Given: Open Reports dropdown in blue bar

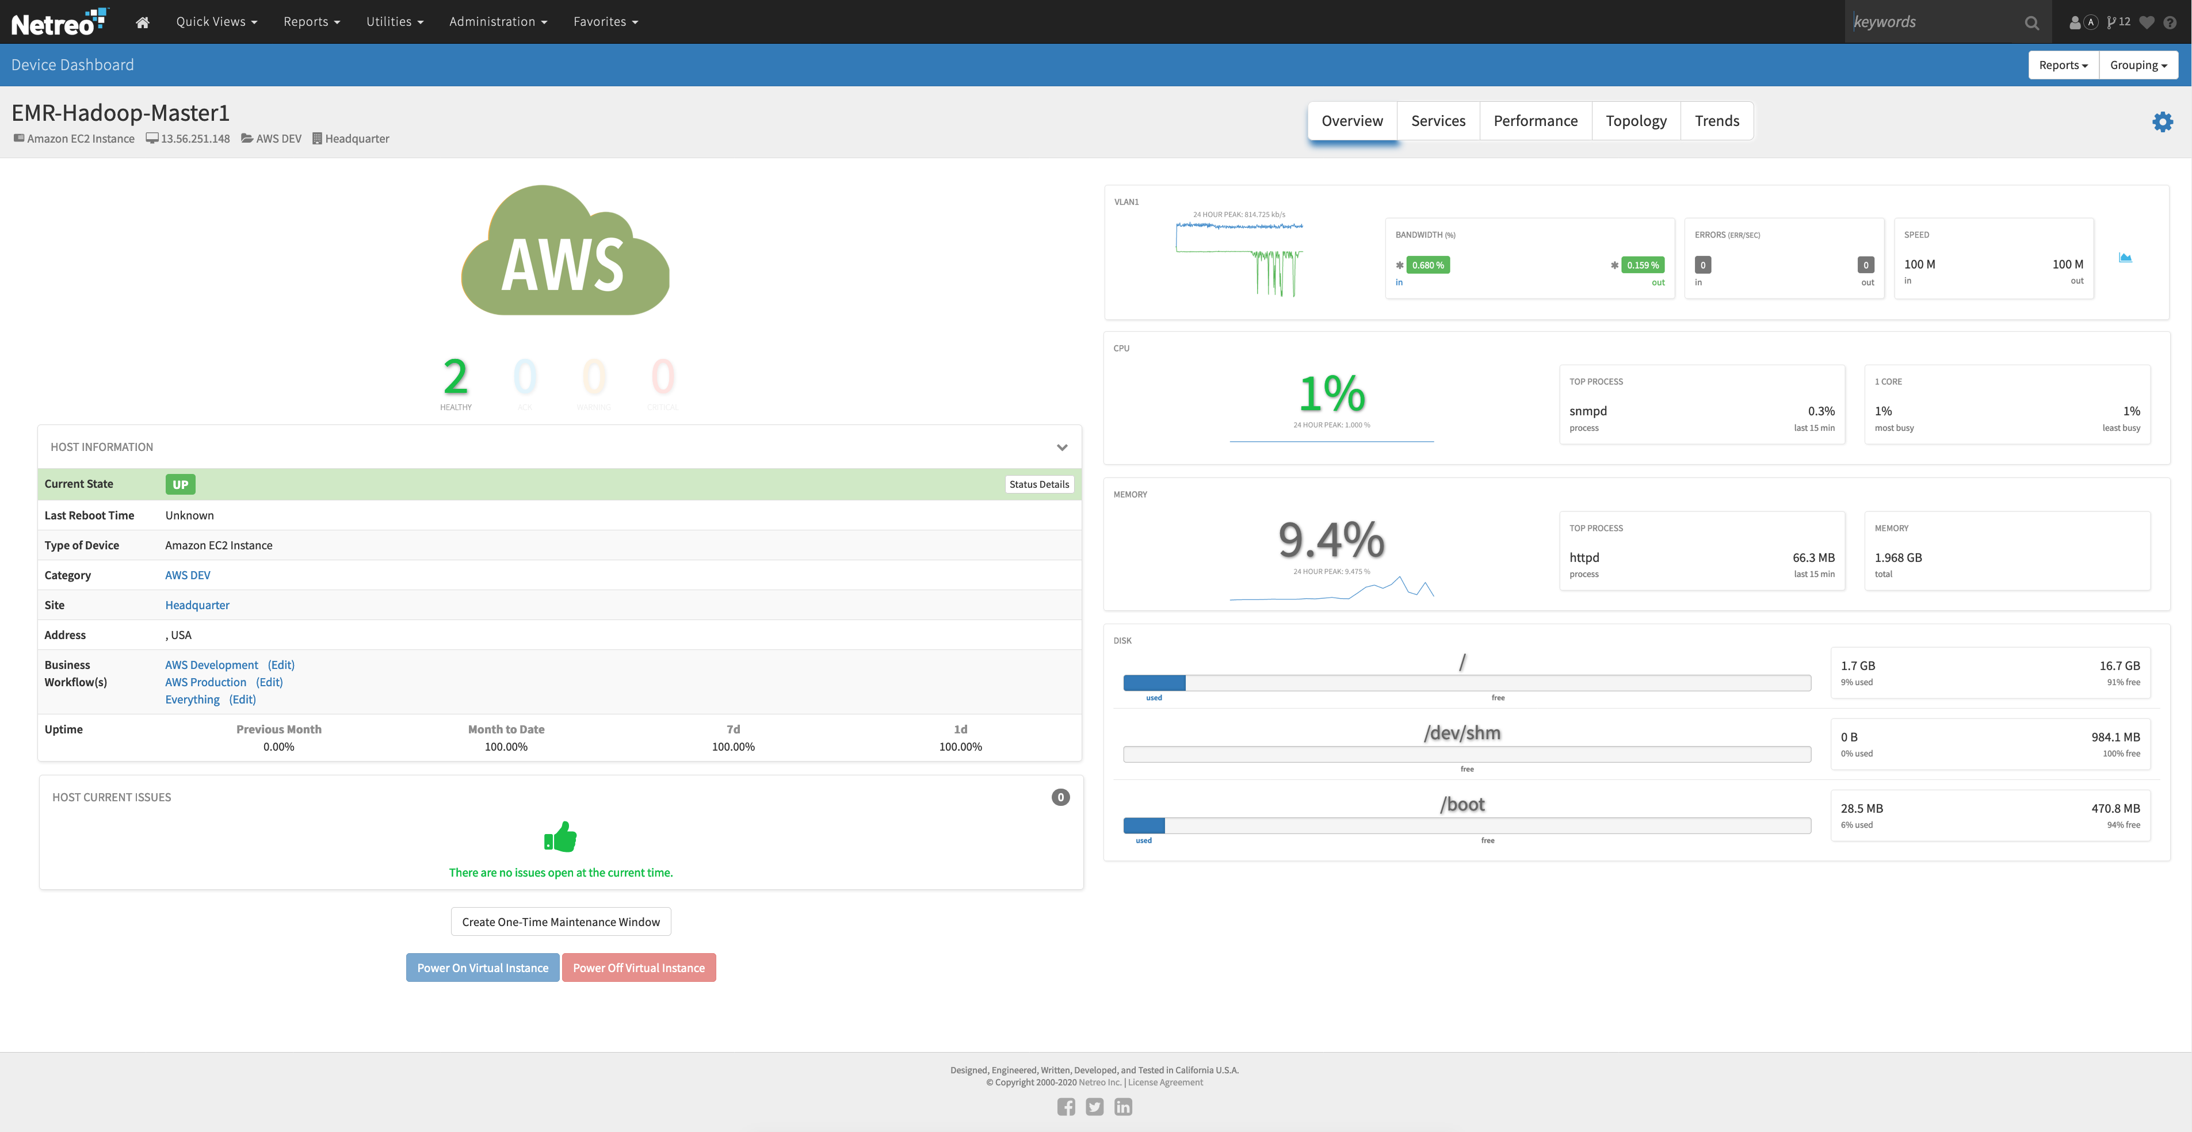Looking at the screenshot, I should click(x=2063, y=66).
